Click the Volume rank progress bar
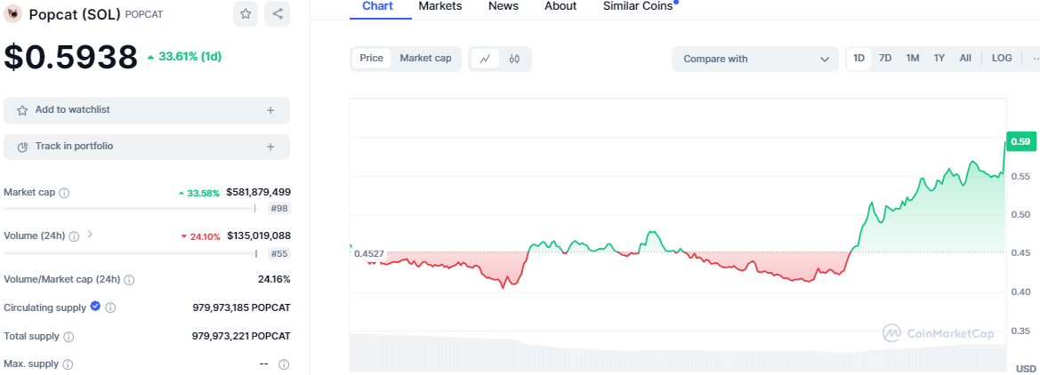This screenshot has width=1040, height=375. point(130,252)
